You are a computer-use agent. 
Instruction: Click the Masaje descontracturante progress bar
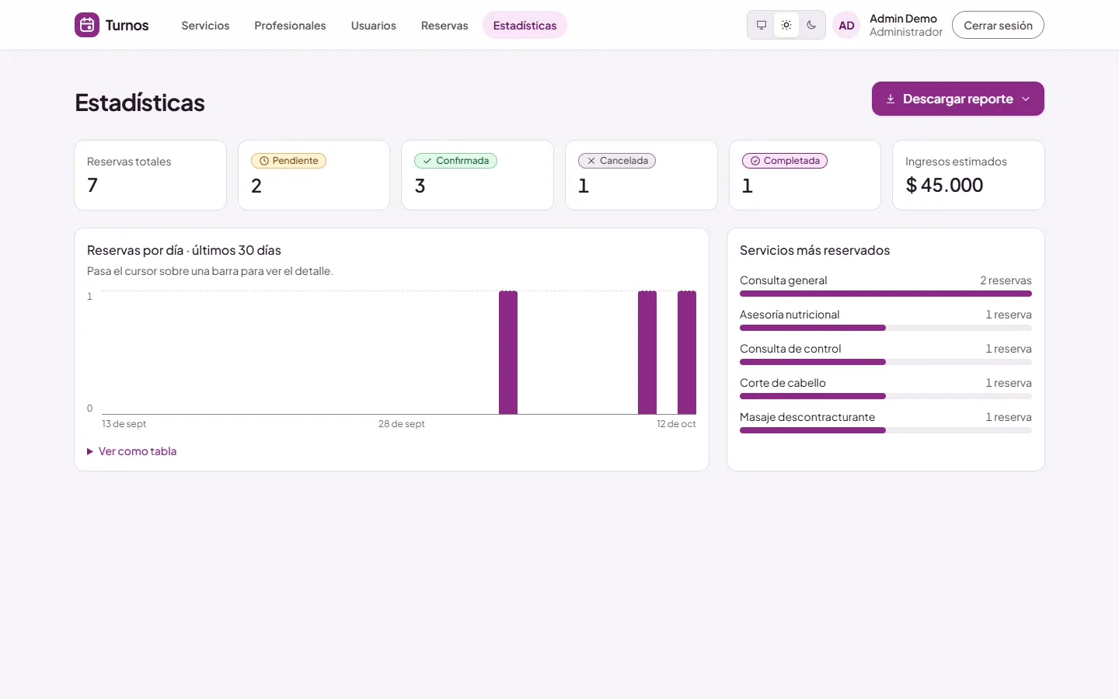[x=886, y=430]
